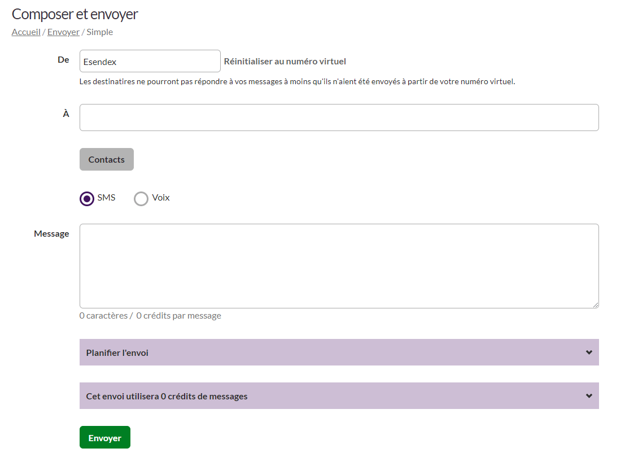Click into the À recipients field

click(339, 117)
